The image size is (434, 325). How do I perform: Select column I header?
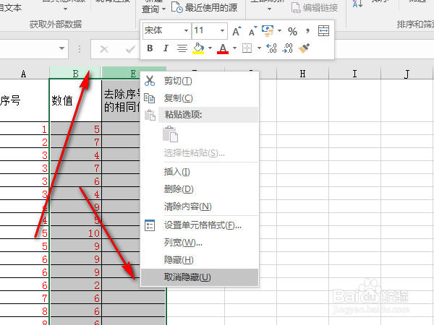point(354,74)
